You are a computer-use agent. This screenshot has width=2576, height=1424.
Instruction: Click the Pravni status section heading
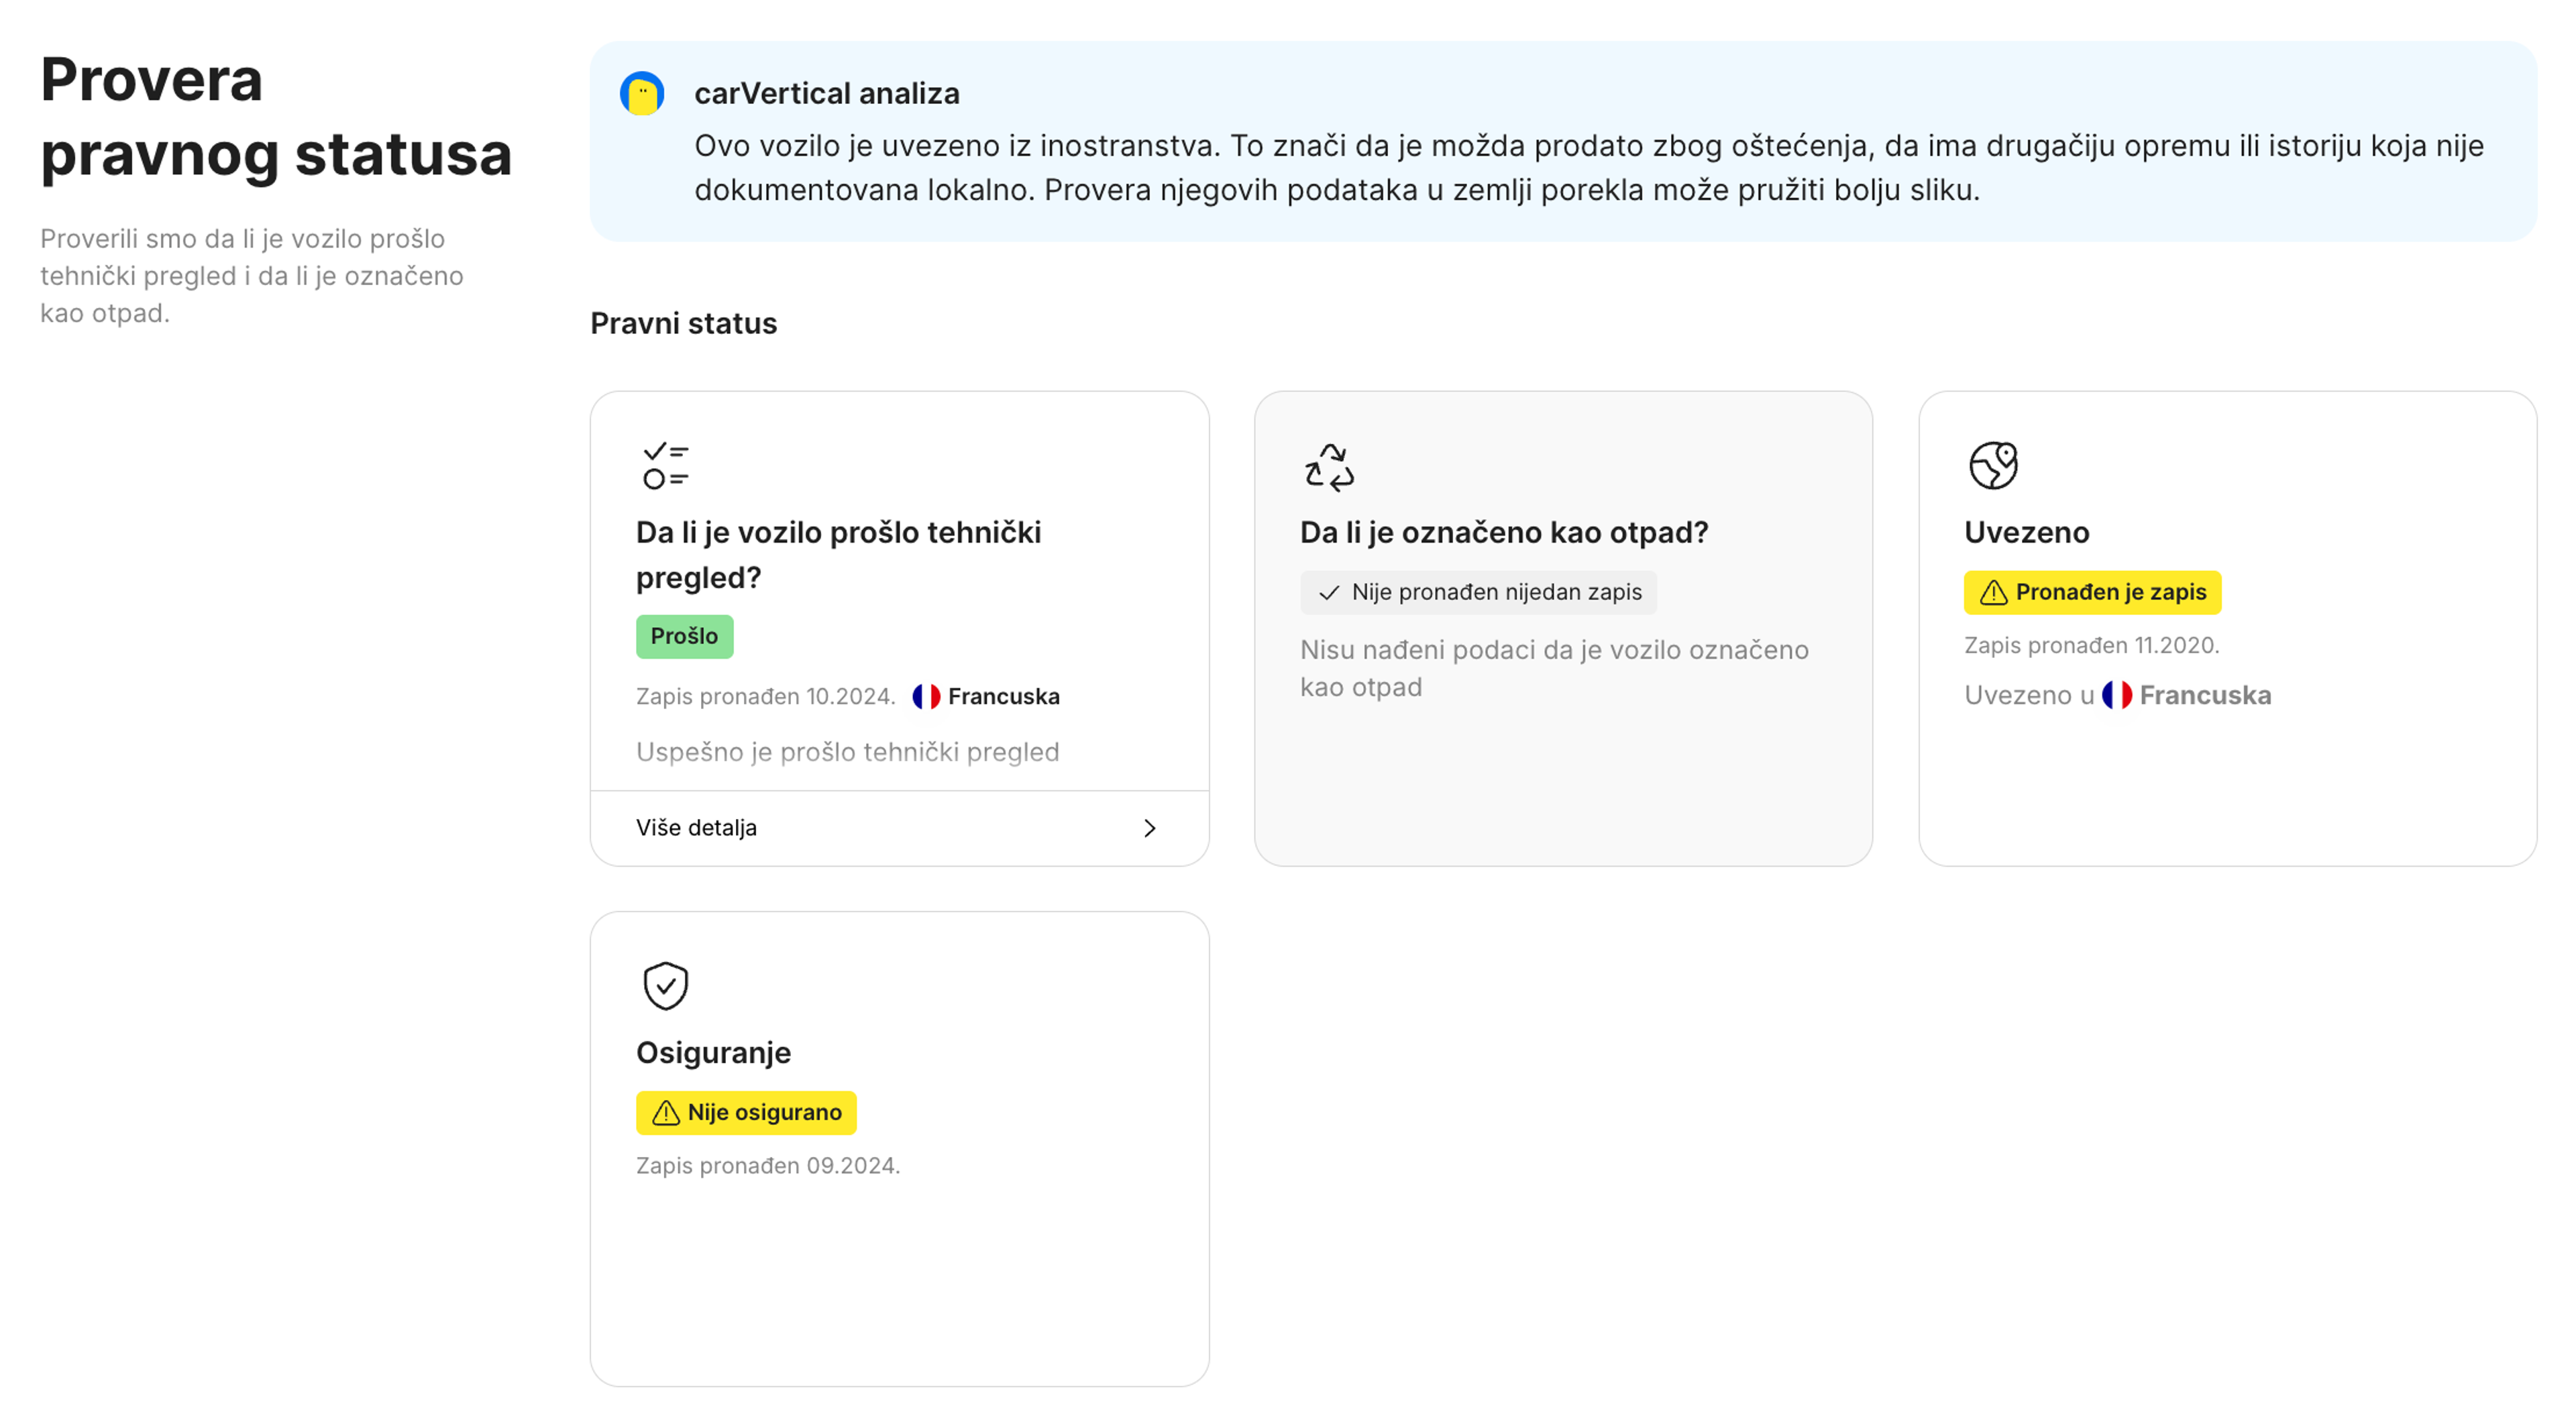(x=683, y=323)
